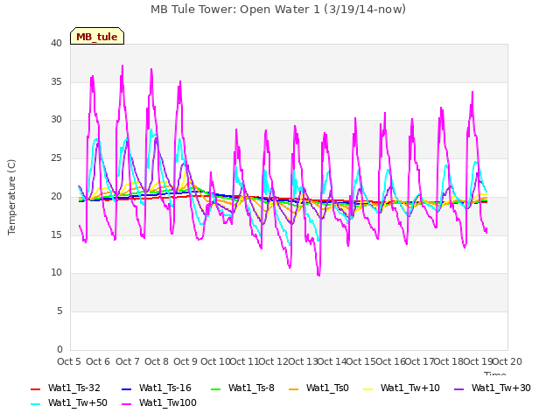Select the orange Wat1_Ts0 legend swatch
560x420 pixels.
click(293, 388)
